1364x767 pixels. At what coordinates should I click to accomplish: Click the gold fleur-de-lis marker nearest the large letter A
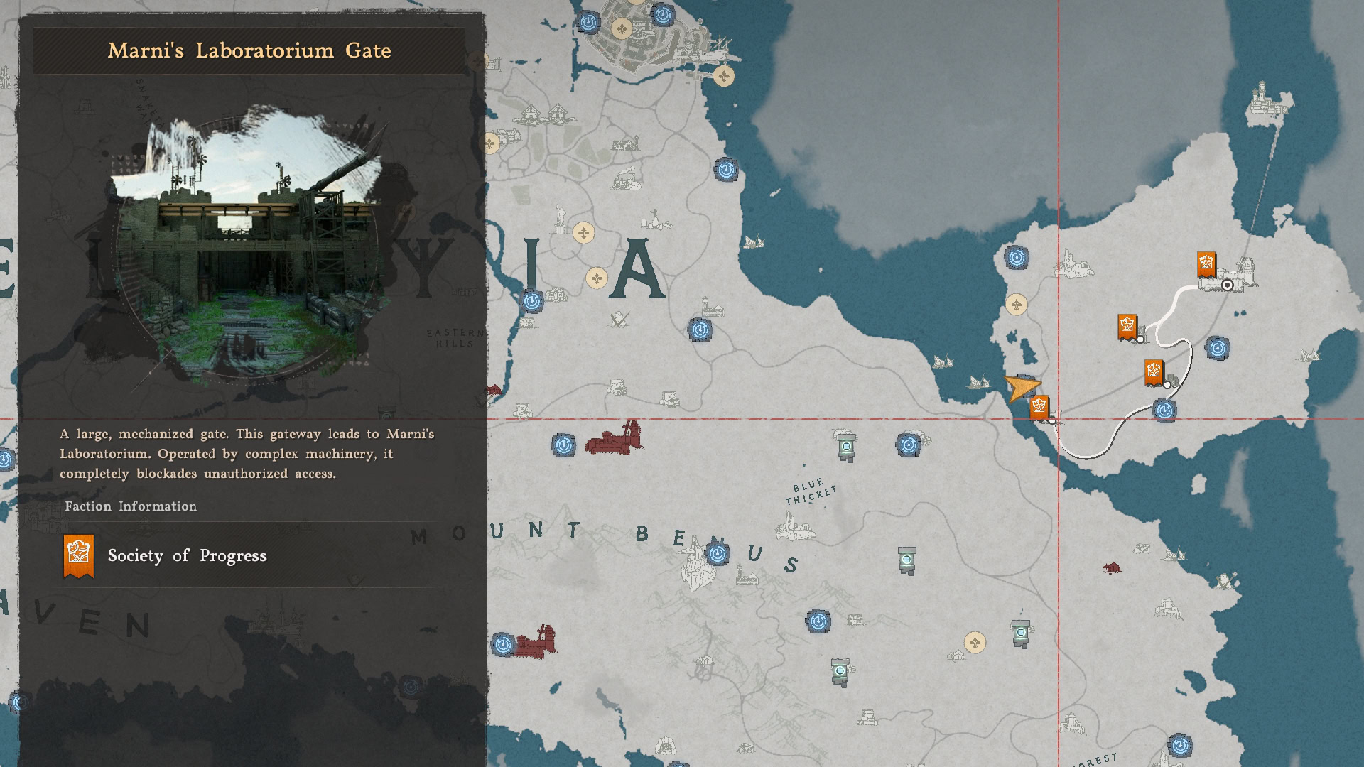click(597, 278)
